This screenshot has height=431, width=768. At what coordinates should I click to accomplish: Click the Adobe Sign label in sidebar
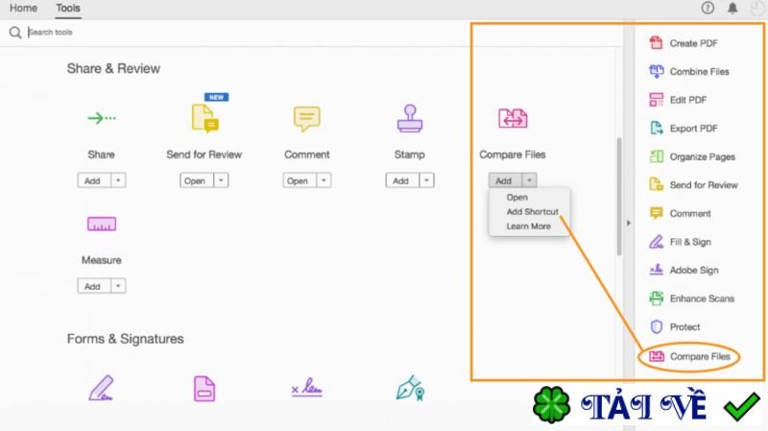(x=694, y=270)
